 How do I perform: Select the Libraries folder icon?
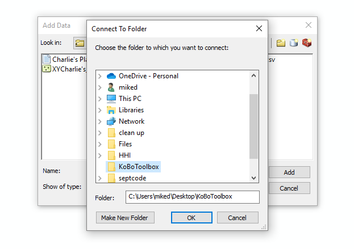point(111,110)
